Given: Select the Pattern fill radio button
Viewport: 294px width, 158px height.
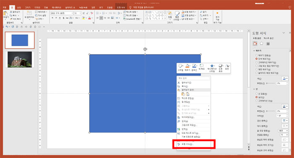Looking at the screenshot, I should [x=257, y=69].
